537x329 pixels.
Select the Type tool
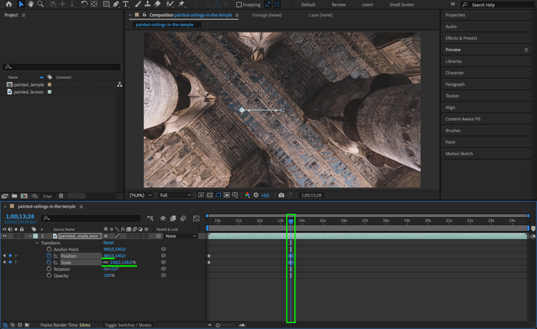(x=125, y=4)
